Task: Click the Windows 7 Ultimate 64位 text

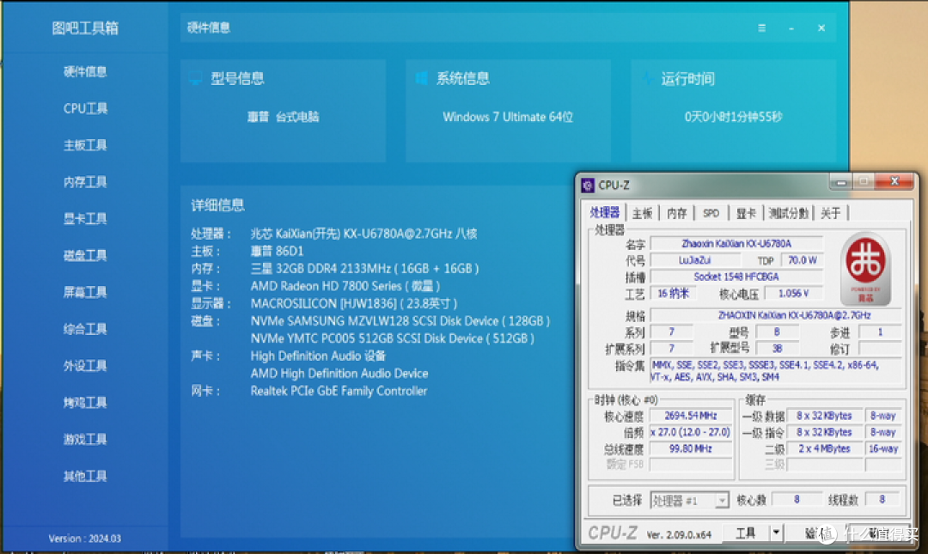Action: [508, 117]
